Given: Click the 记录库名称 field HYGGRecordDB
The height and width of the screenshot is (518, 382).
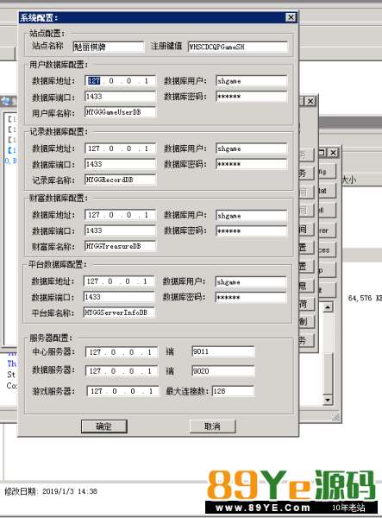Looking at the screenshot, I should pos(120,180).
